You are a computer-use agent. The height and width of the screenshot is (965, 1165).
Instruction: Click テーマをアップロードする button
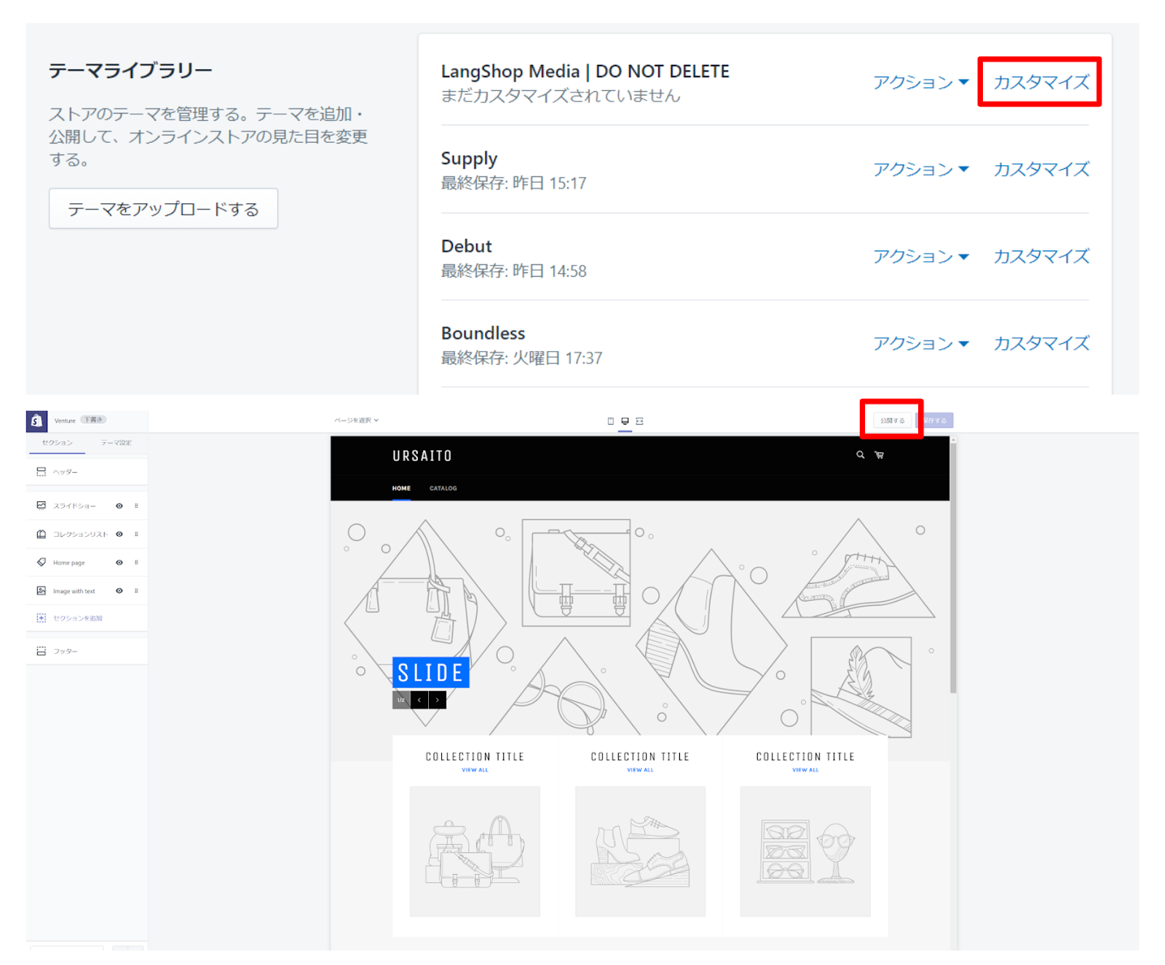(x=163, y=209)
